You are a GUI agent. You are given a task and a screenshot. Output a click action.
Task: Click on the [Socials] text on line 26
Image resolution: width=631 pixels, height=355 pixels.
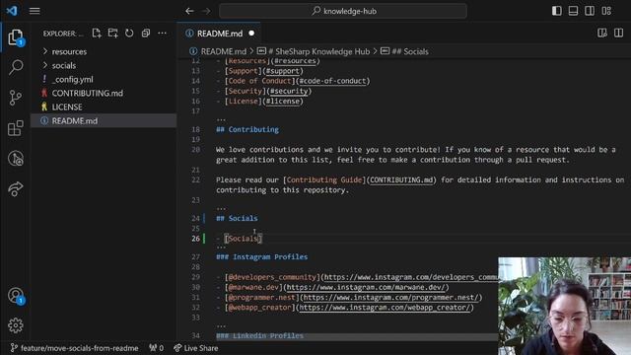[244, 239]
